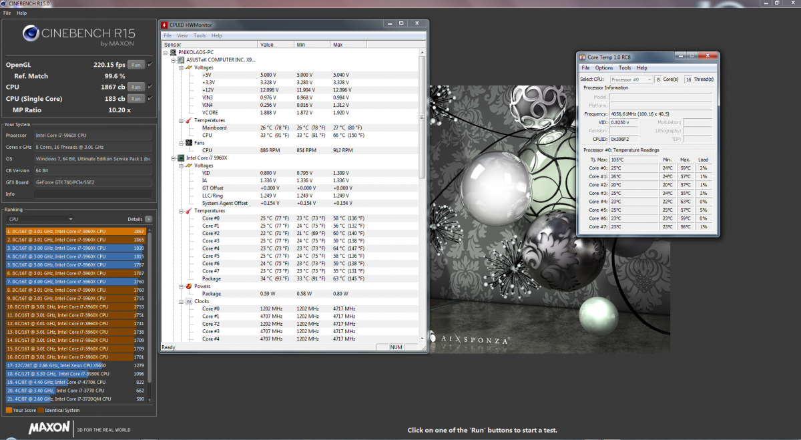Viewport: 801px width, 440px height.
Task: Open the Ranking CPU dropdown in Cinebench
Action: click(x=39, y=218)
